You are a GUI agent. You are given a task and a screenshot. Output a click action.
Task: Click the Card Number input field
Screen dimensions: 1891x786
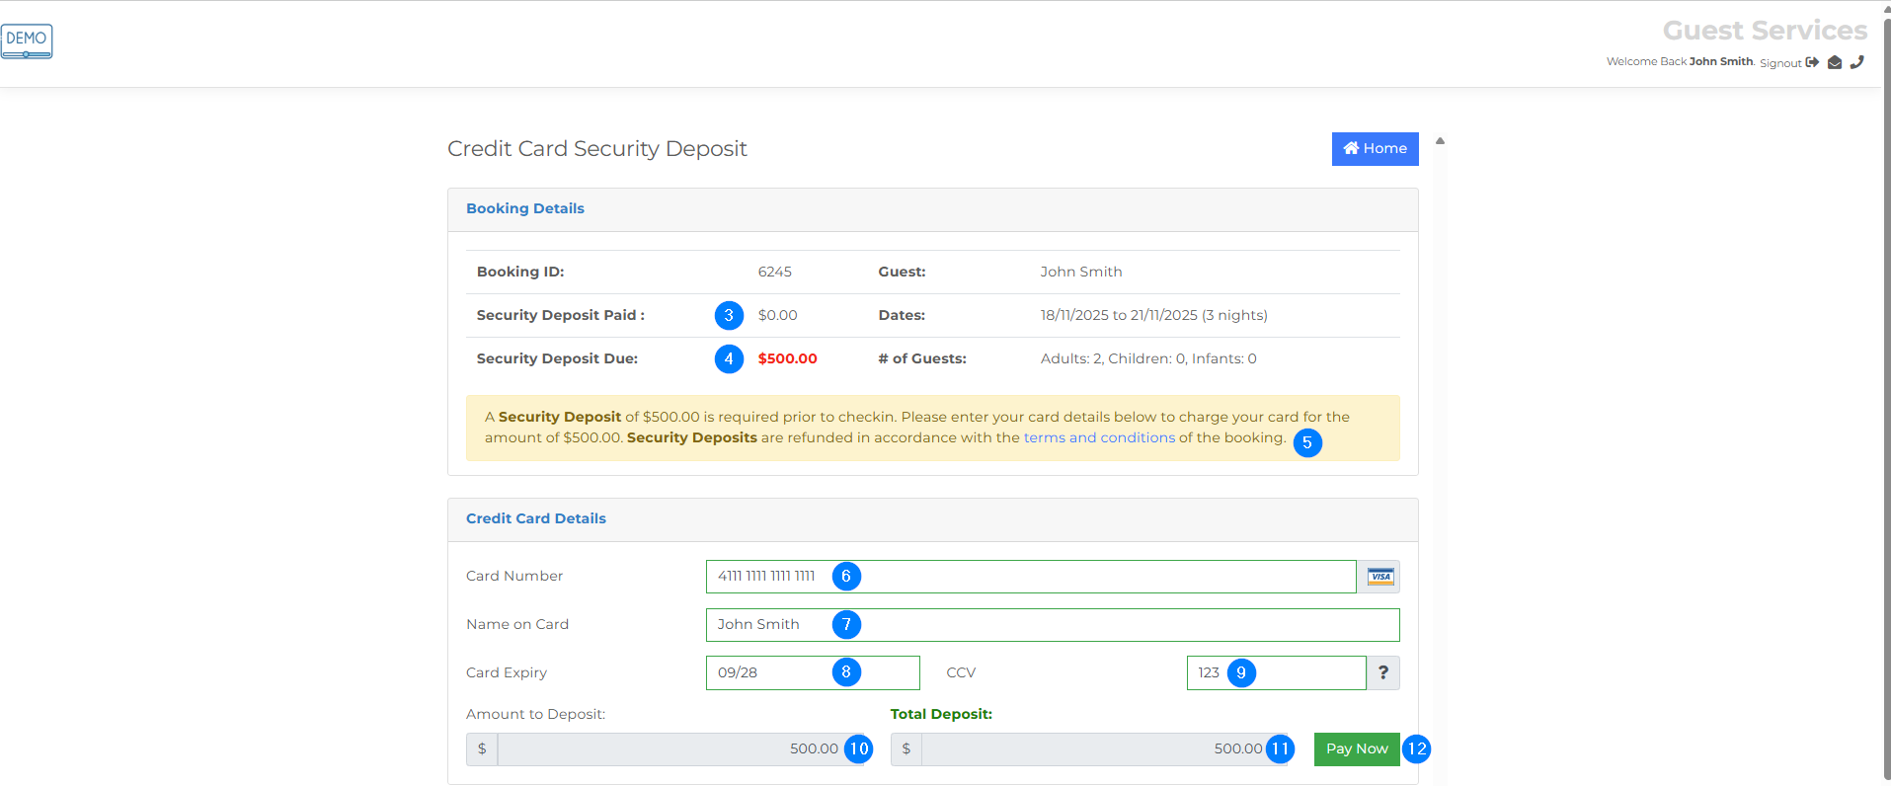point(1086,577)
